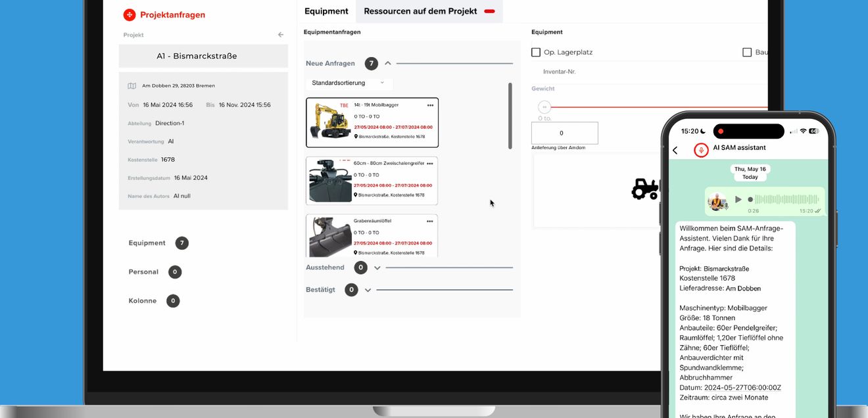Click the Personal sidebar badge 0
Image resolution: width=868 pixels, height=418 pixels.
point(175,272)
